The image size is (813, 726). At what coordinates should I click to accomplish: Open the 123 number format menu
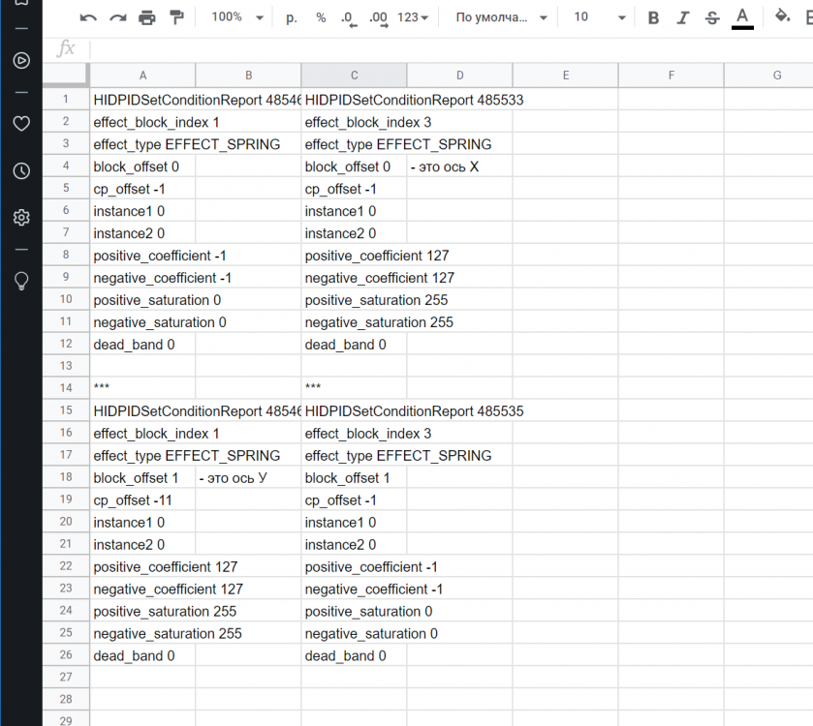[x=414, y=17]
